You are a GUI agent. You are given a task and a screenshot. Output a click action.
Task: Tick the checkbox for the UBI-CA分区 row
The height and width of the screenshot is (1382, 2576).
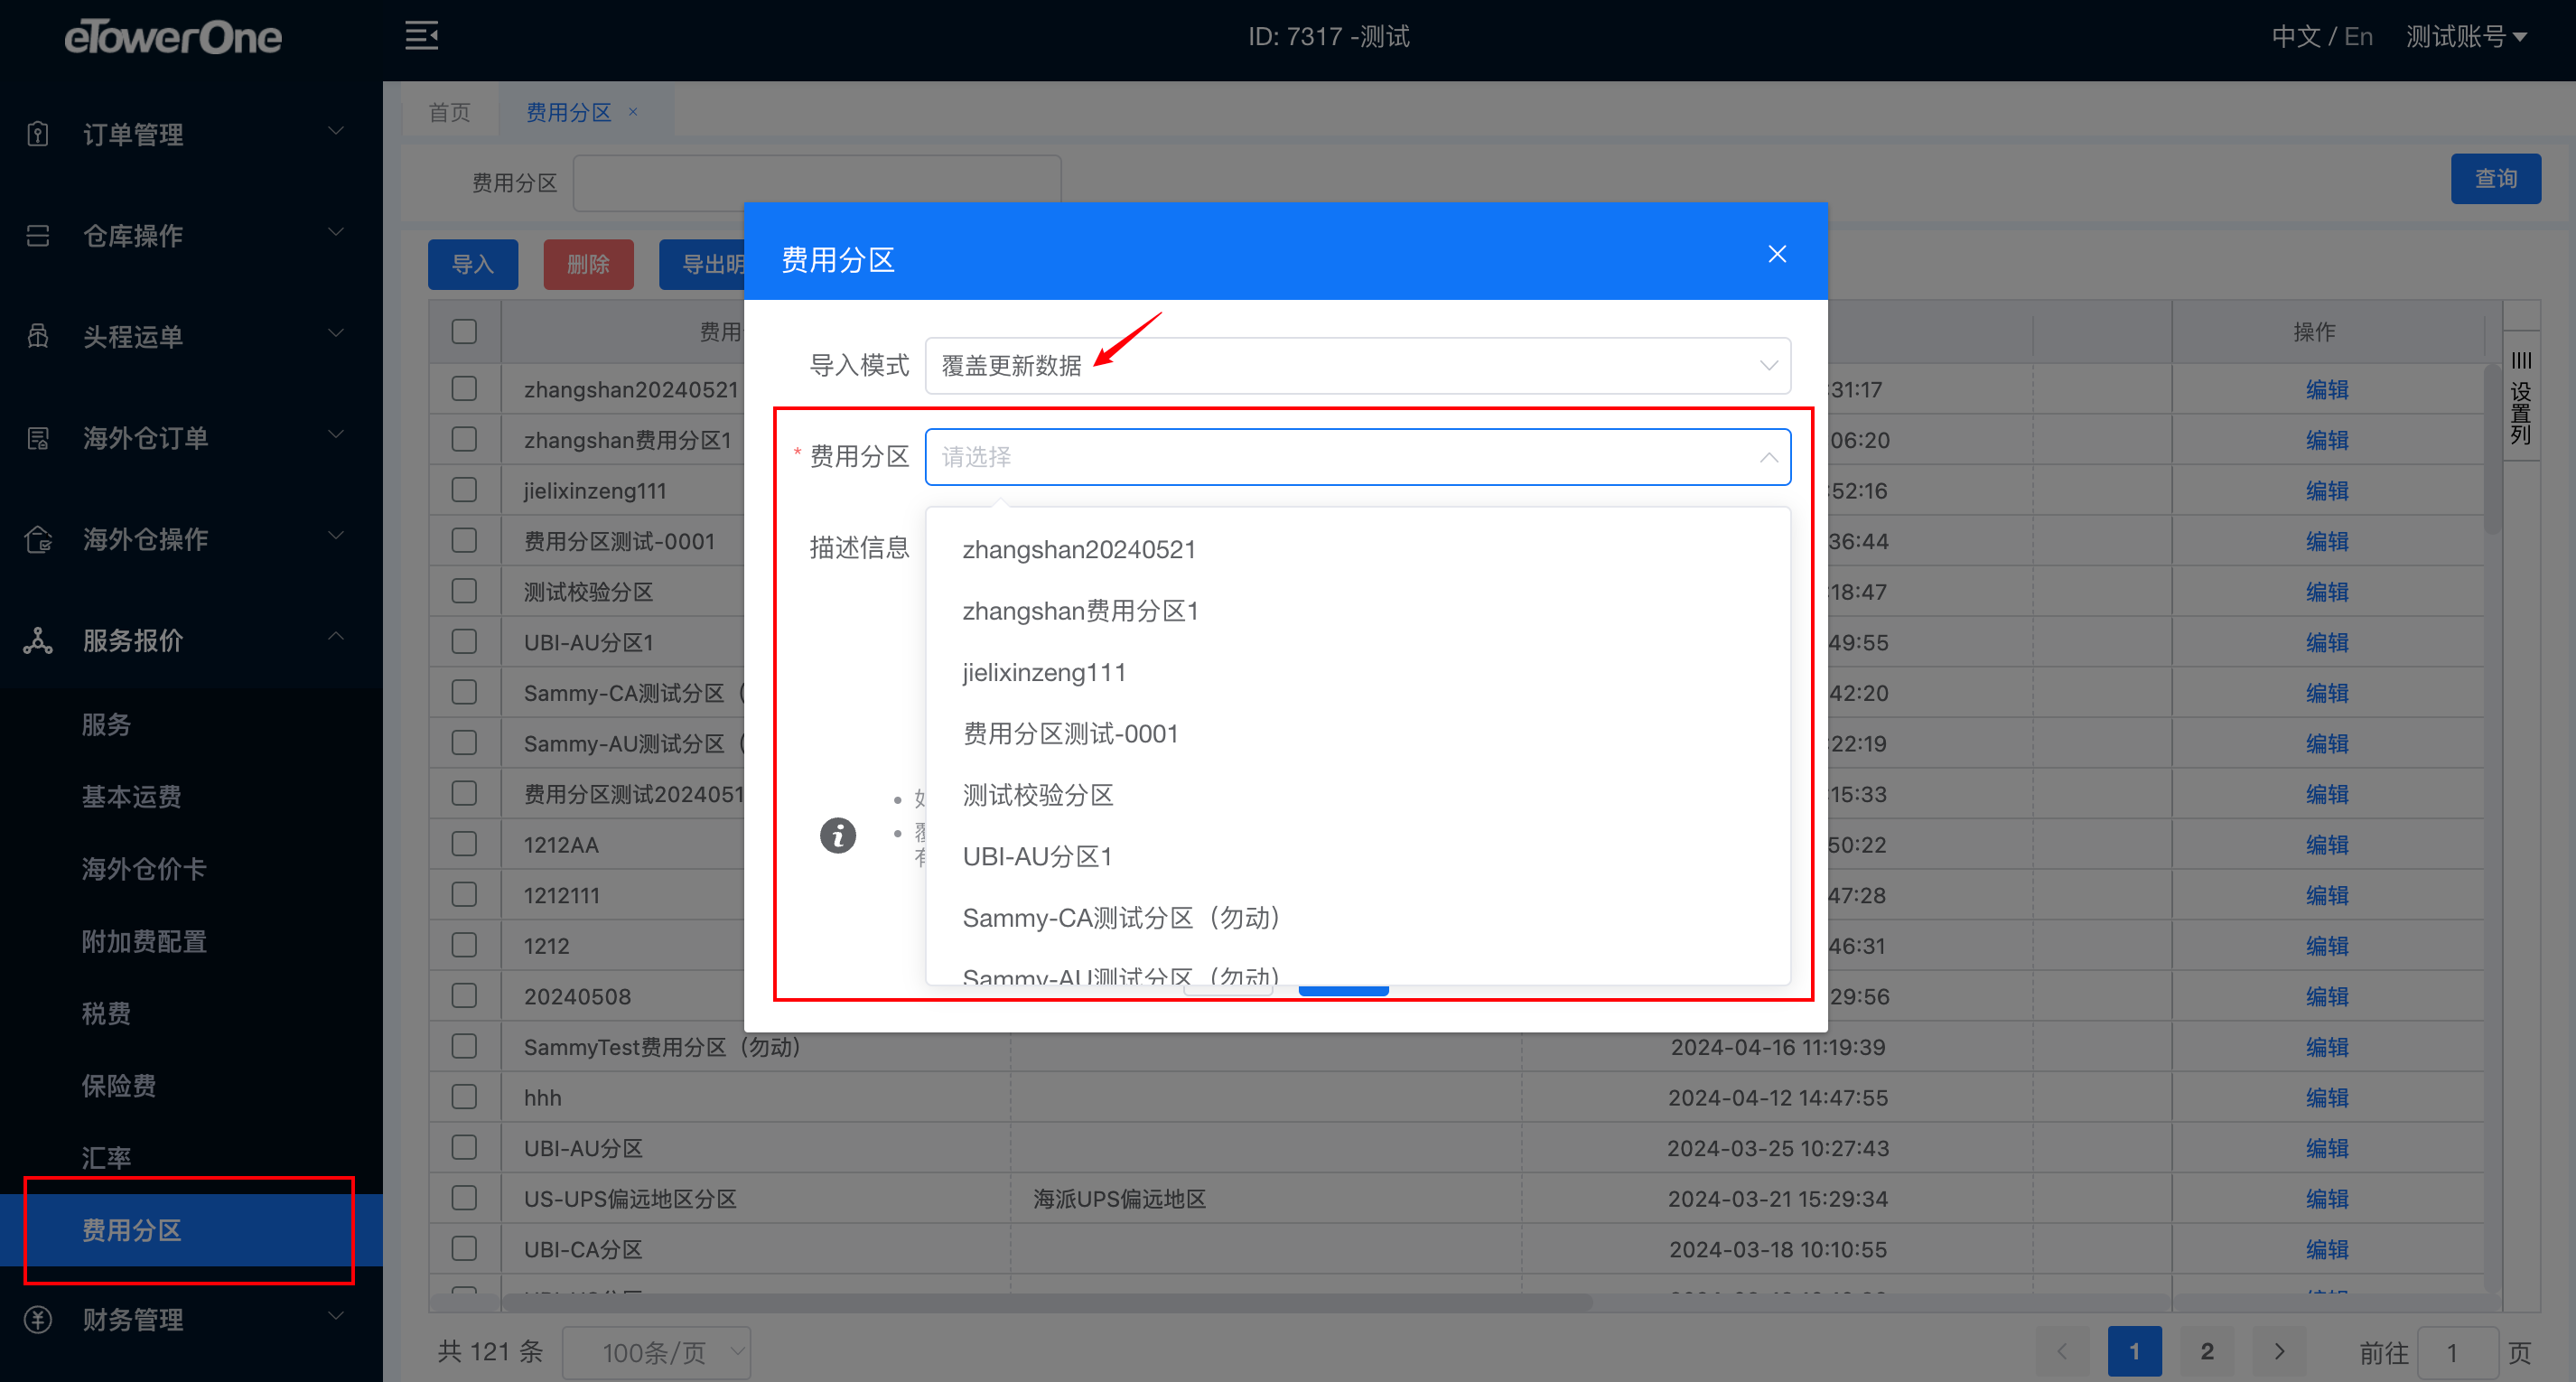click(x=464, y=1248)
